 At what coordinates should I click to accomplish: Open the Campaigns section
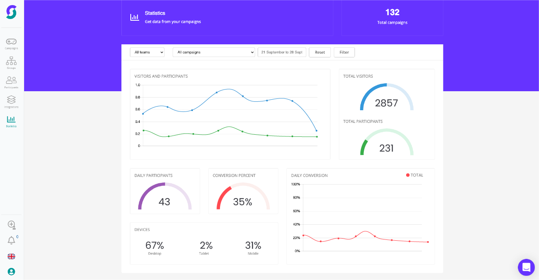[x=11, y=44]
